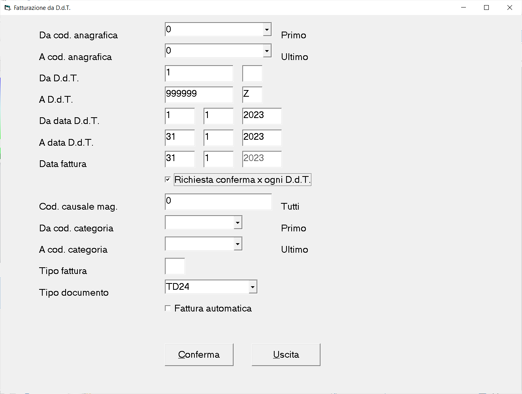This screenshot has width=522, height=394.
Task: Expand the A cod. anagrafica dropdown arrow
Action: point(267,51)
